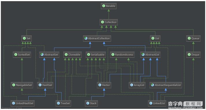206x110 pixels.
Task: Select the NavigableSet node
Action: pos(22,85)
